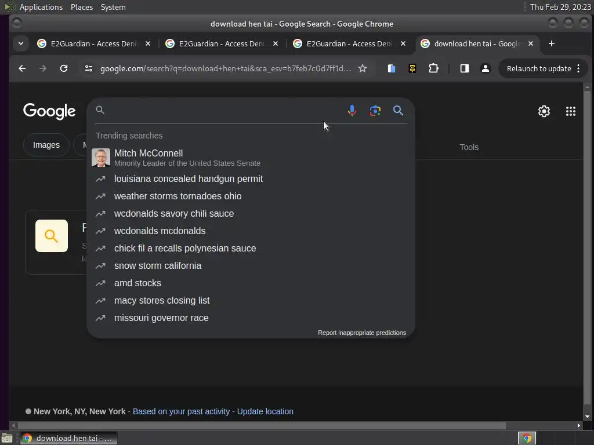This screenshot has height=445, width=594.
Task: Select Mitch McConnell trending suggestion
Action: pyautogui.click(x=251, y=158)
